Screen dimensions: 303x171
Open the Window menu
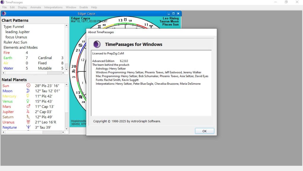pos(71,7)
